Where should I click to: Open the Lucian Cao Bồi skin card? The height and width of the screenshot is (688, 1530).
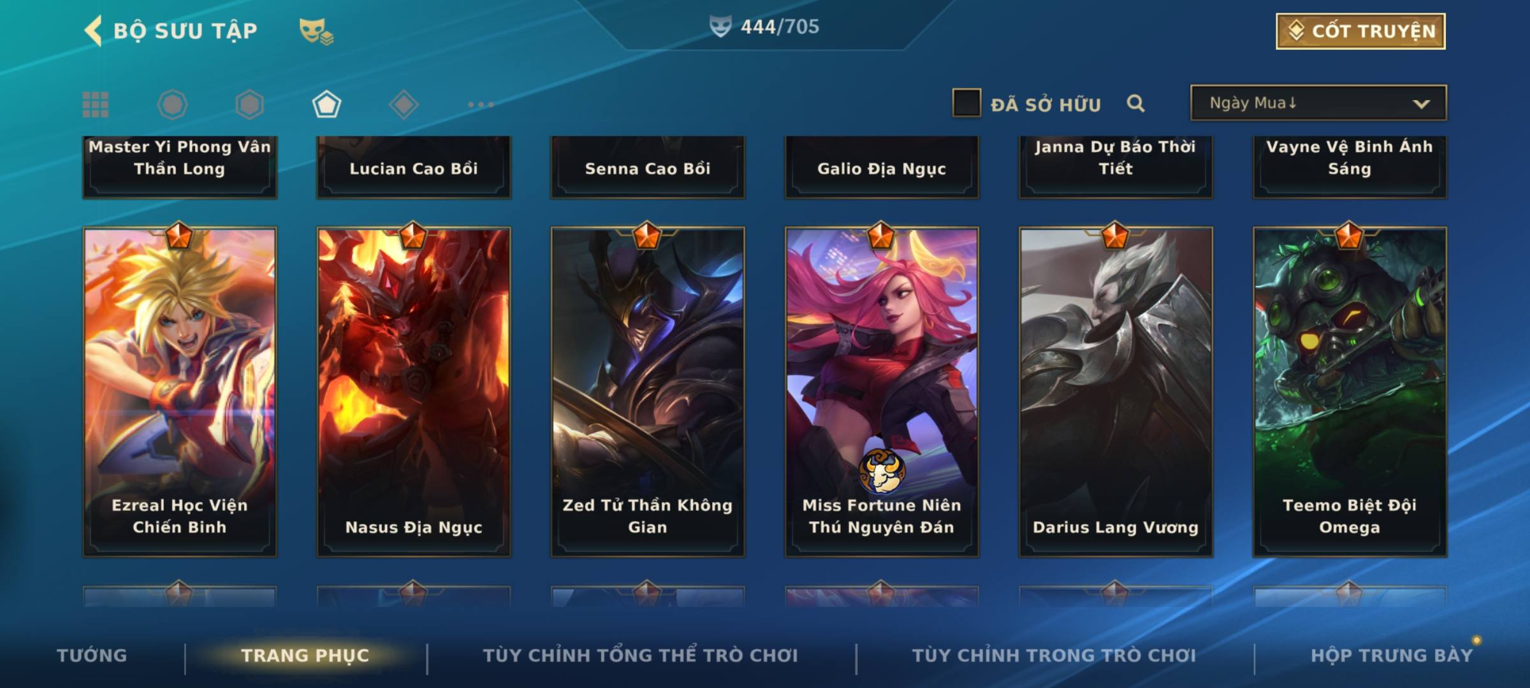(x=414, y=167)
